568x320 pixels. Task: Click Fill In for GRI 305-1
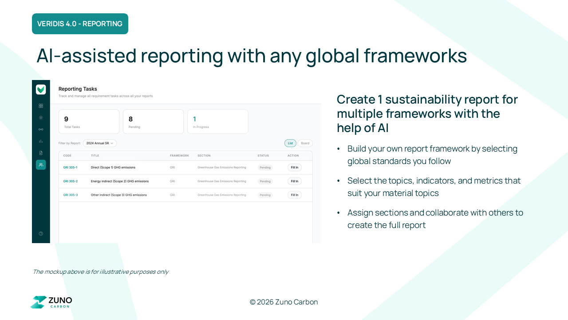click(x=295, y=168)
